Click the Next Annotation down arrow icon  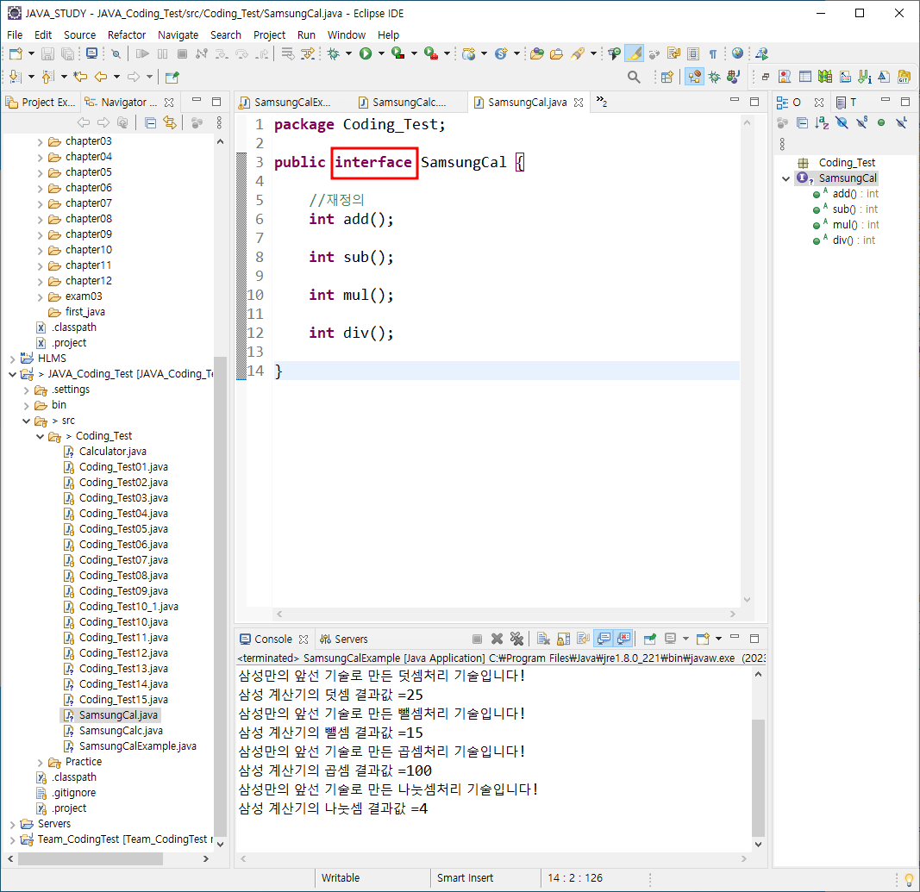coord(16,77)
